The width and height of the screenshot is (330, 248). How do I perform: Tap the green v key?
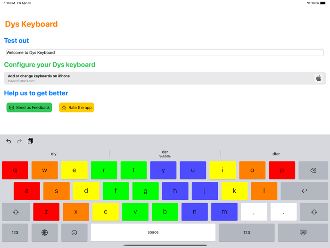tap(135, 212)
